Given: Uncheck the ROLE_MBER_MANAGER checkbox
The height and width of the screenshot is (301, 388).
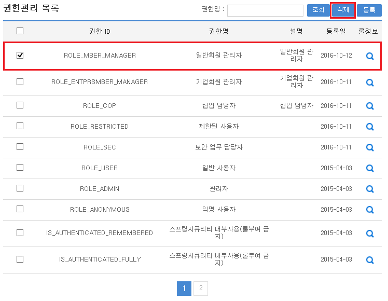Looking at the screenshot, I should 20,55.
